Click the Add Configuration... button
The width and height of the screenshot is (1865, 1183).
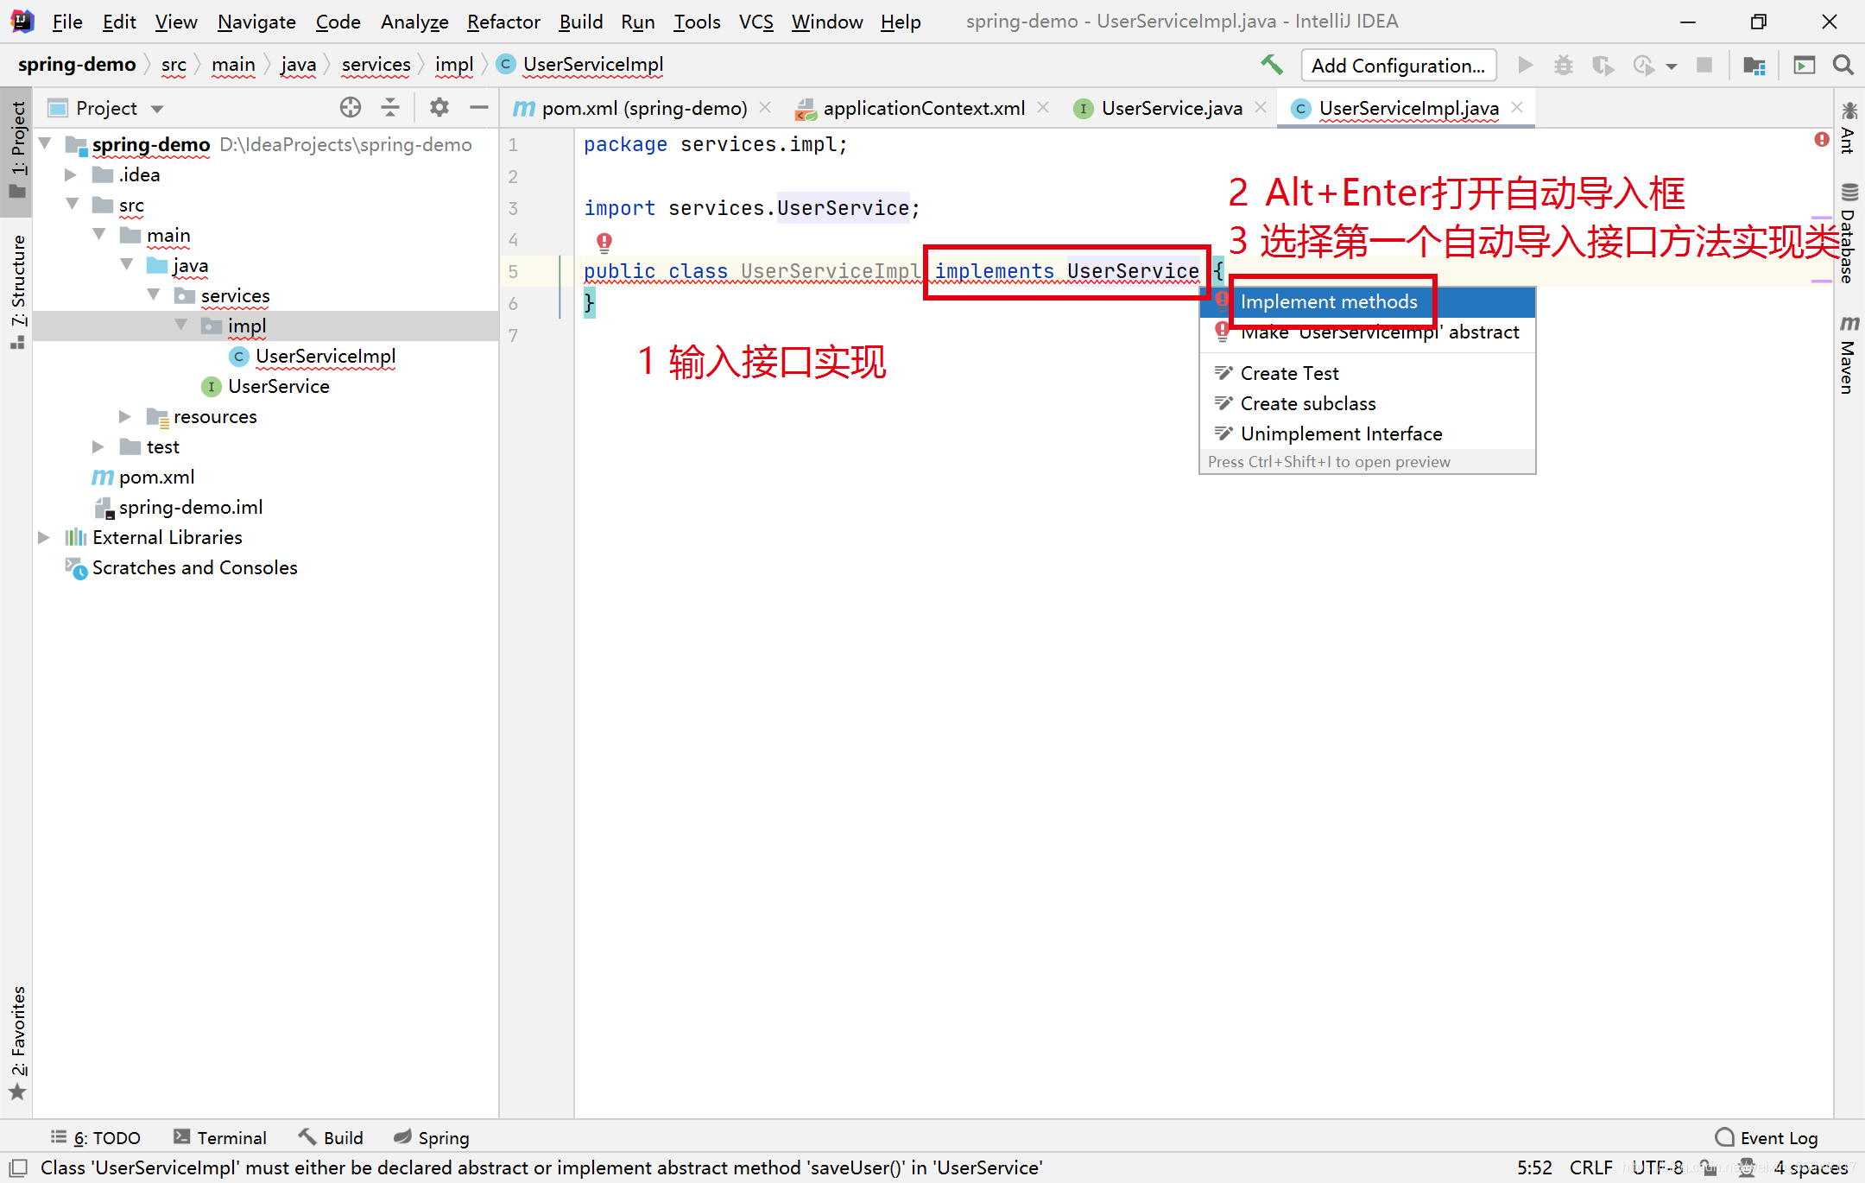[1397, 66]
